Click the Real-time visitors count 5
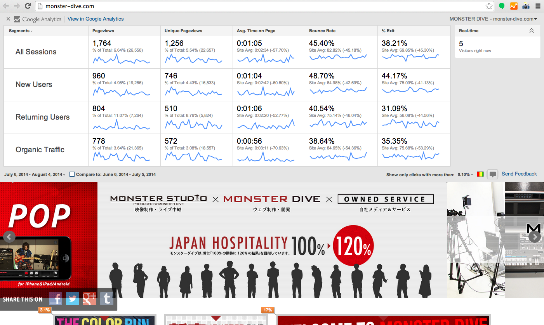The image size is (544, 325). [461, 44]
